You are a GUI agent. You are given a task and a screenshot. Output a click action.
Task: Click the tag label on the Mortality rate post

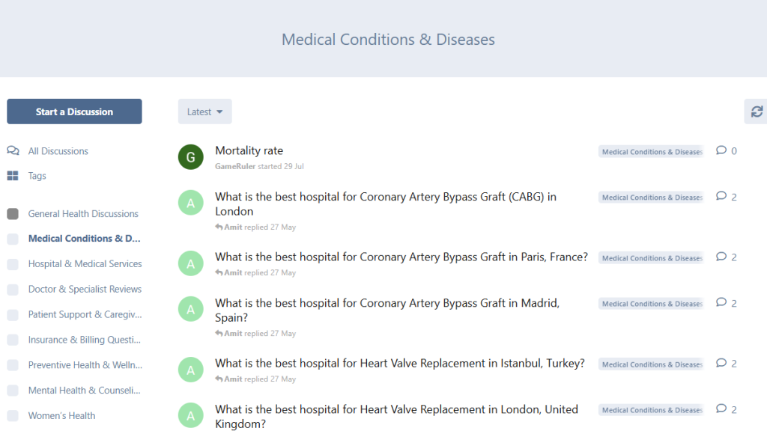650,152
